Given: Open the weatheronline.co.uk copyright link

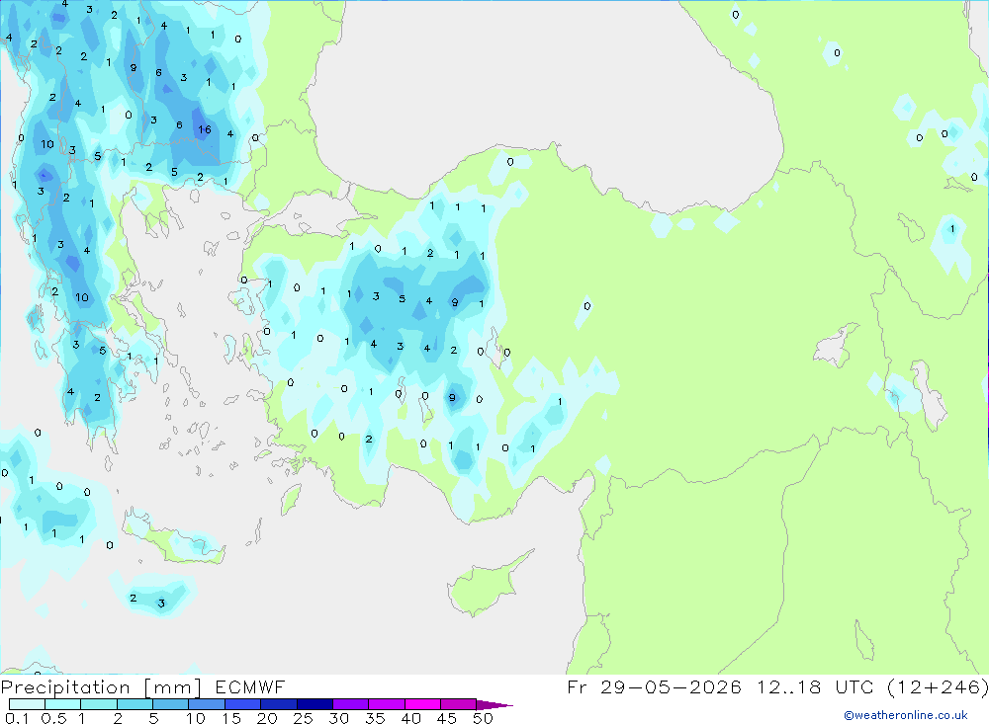Looking at the screenshot, I should (x=906, y=715).
